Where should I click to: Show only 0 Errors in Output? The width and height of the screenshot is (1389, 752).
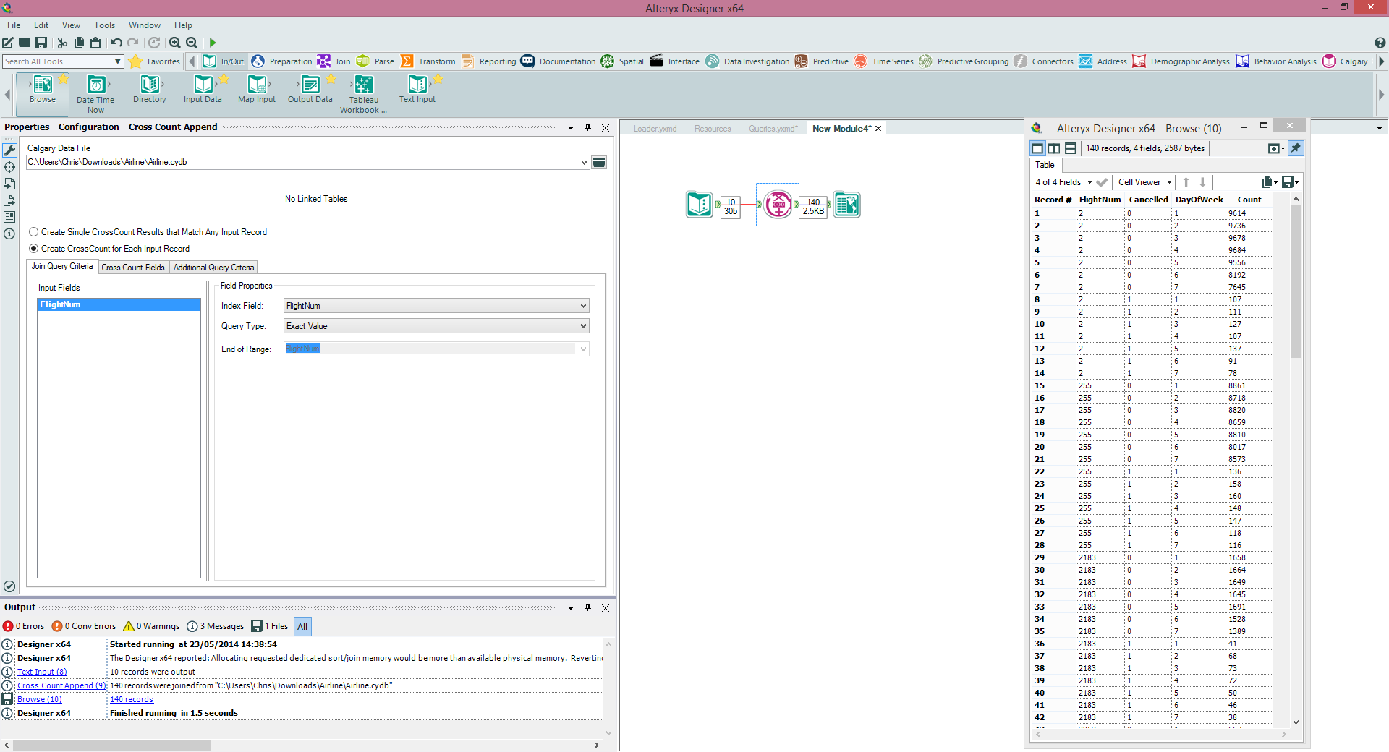[24, 626]
